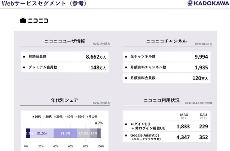The height and width of the screenshot is (151, 230).
Task: Select the heading 'ニコニコ利用状況'
Action: pos(161,100)
